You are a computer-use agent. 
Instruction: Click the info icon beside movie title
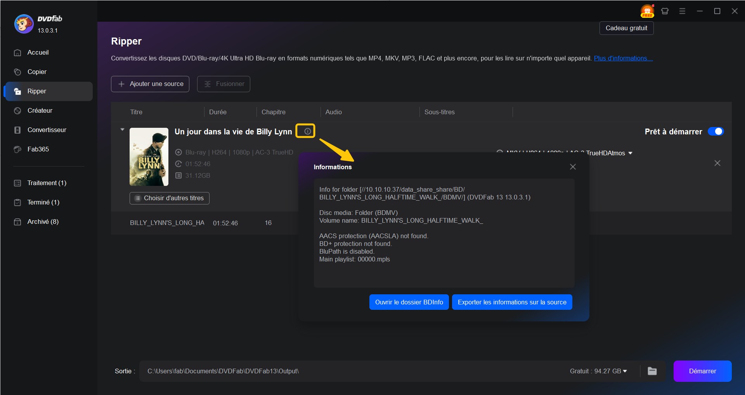(307, 131)
